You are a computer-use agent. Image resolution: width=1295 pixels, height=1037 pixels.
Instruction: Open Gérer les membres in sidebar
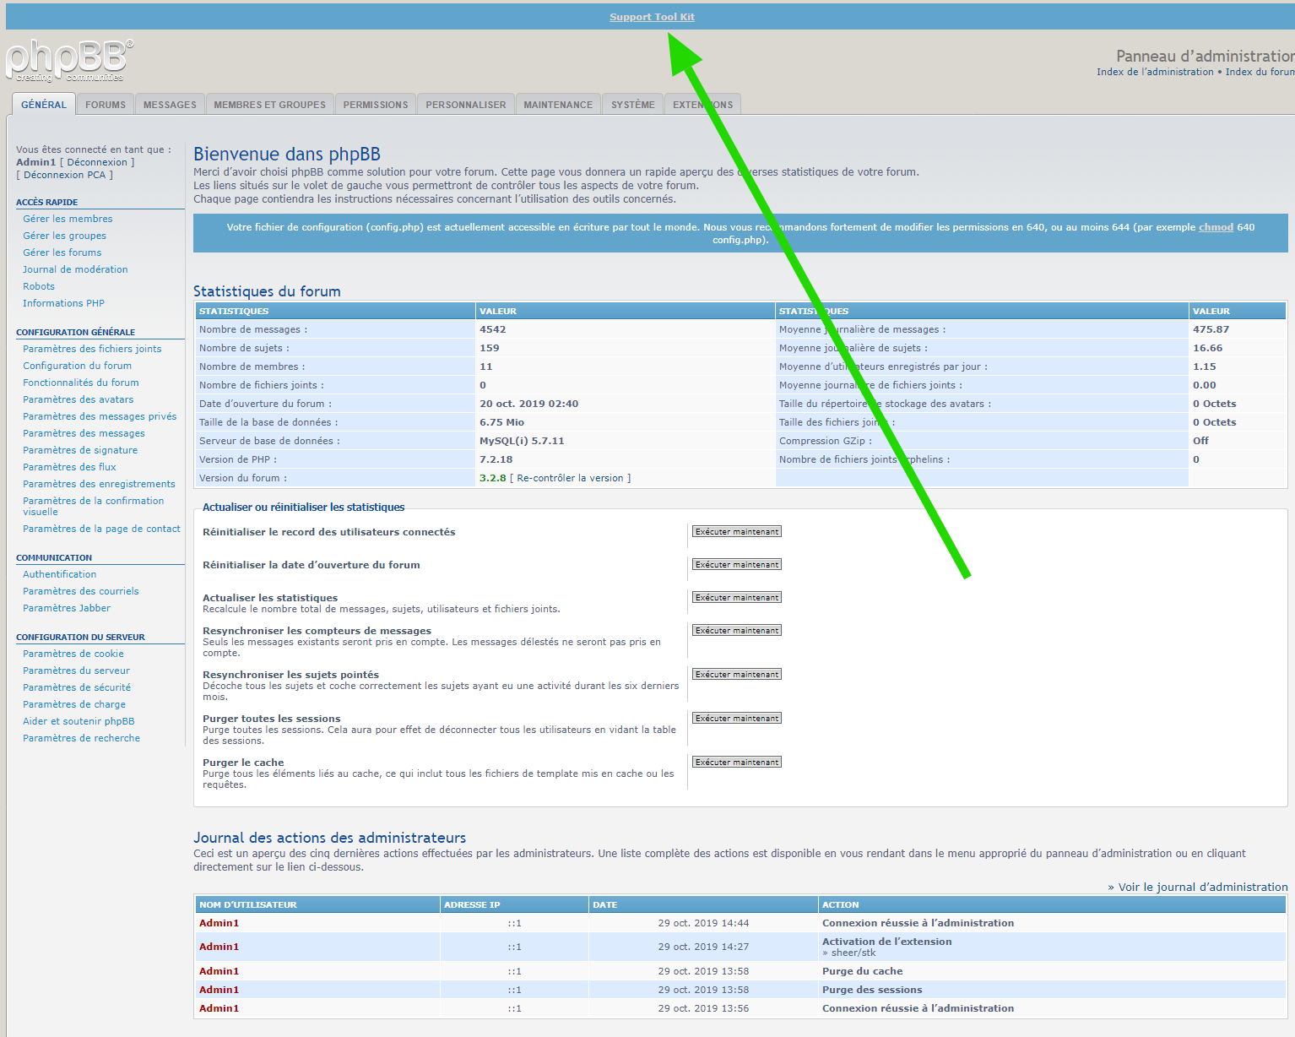(68, 219)
